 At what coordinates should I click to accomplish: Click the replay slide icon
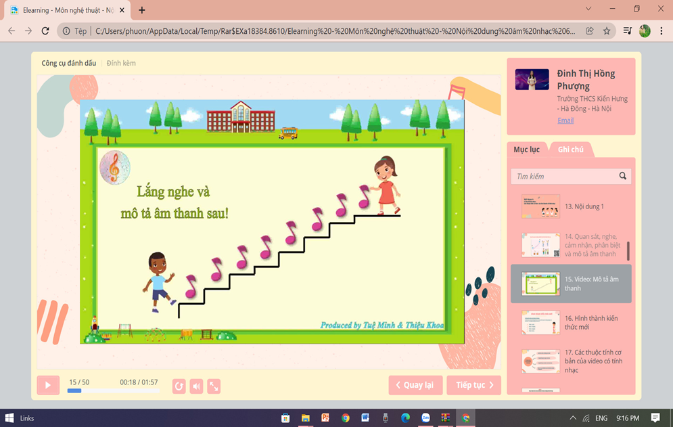point(179,386)
